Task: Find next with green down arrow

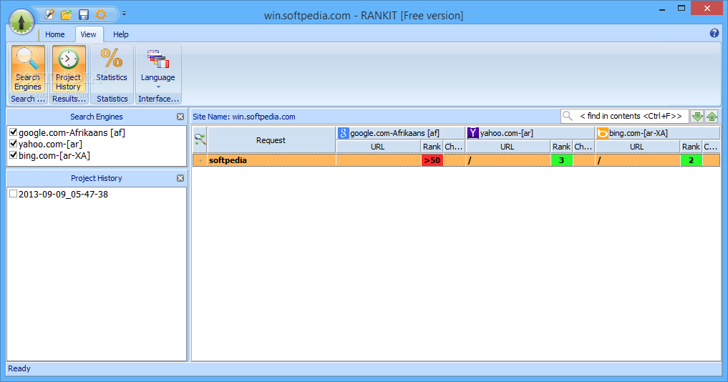Action: pos(697,117)
